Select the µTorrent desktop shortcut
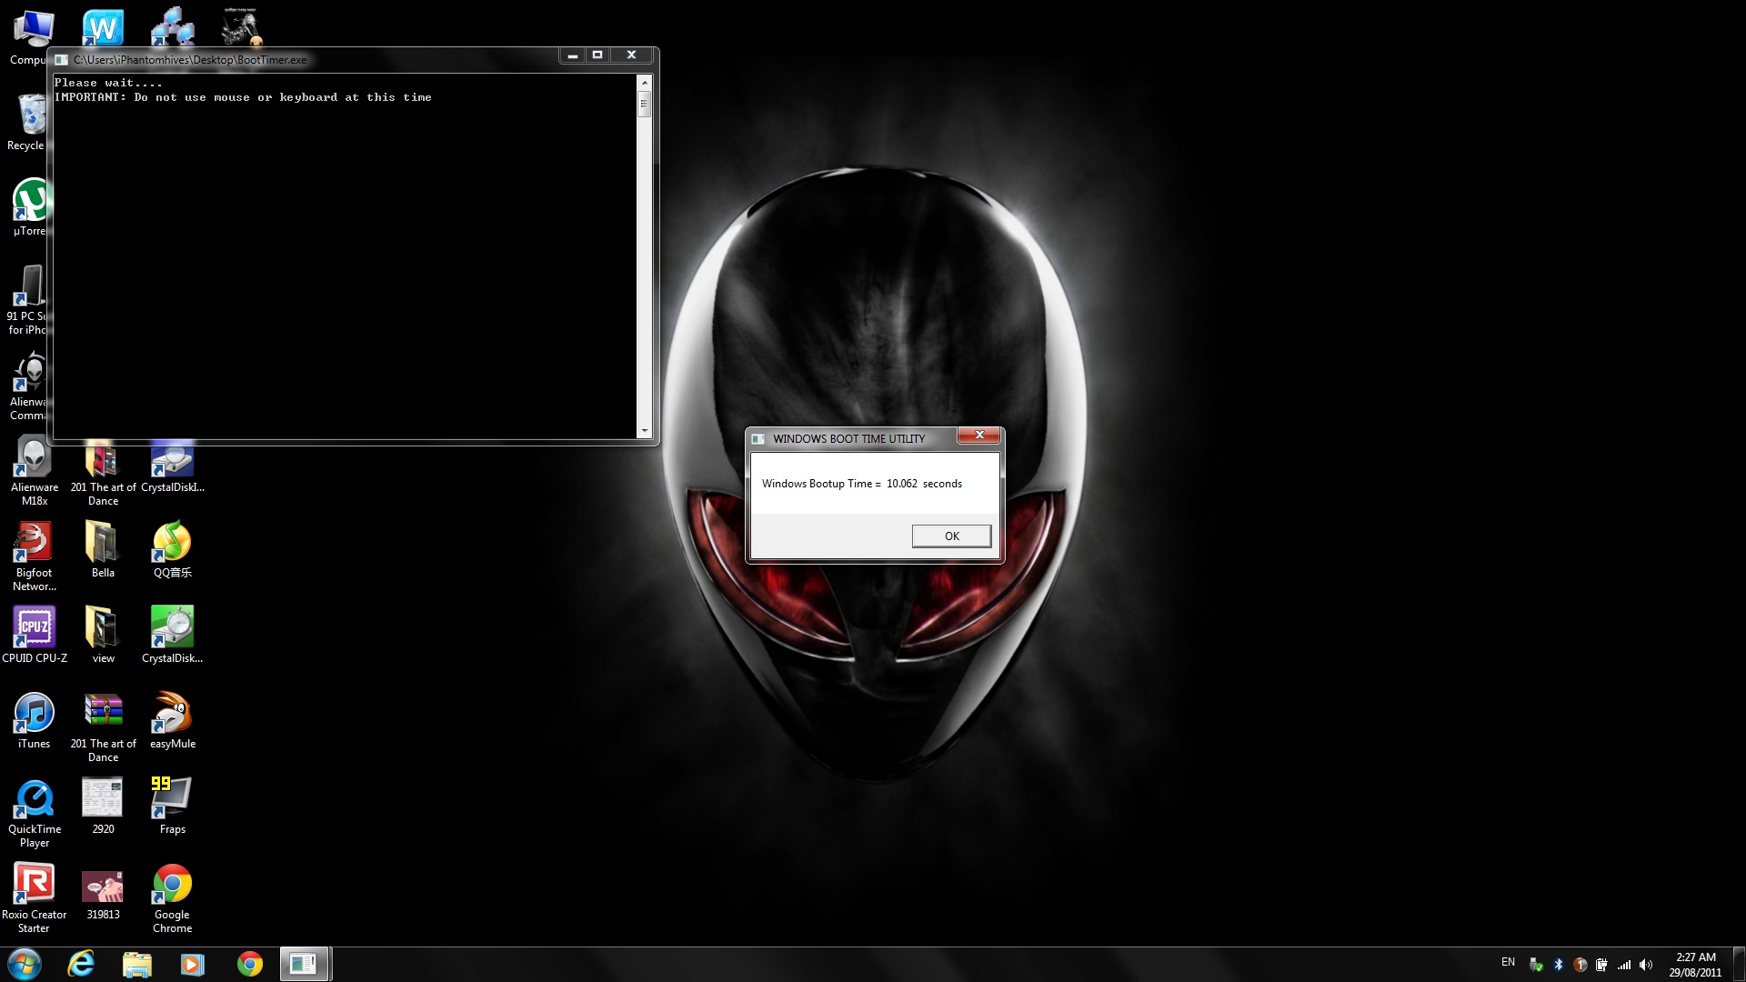This screenshot has height=982, width=1746. coord(31,207)
